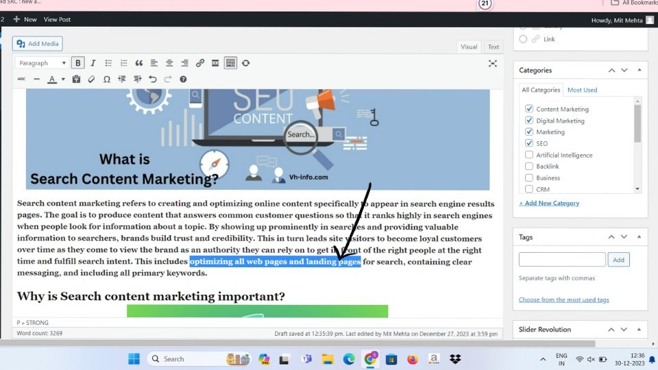Open the Howdy, Mit Mehta account menu
This screenshot has width=658, height=370.
click(622, 20)
